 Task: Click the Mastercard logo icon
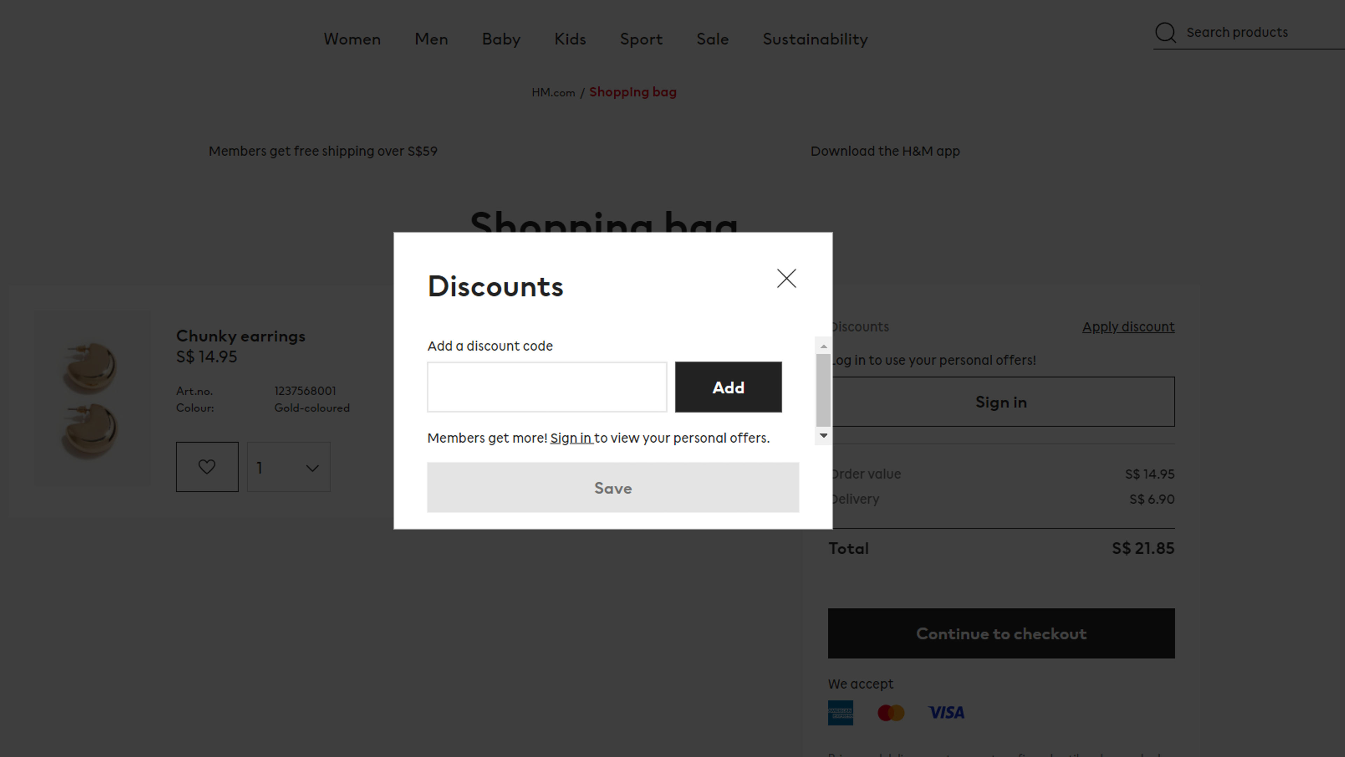891,712
